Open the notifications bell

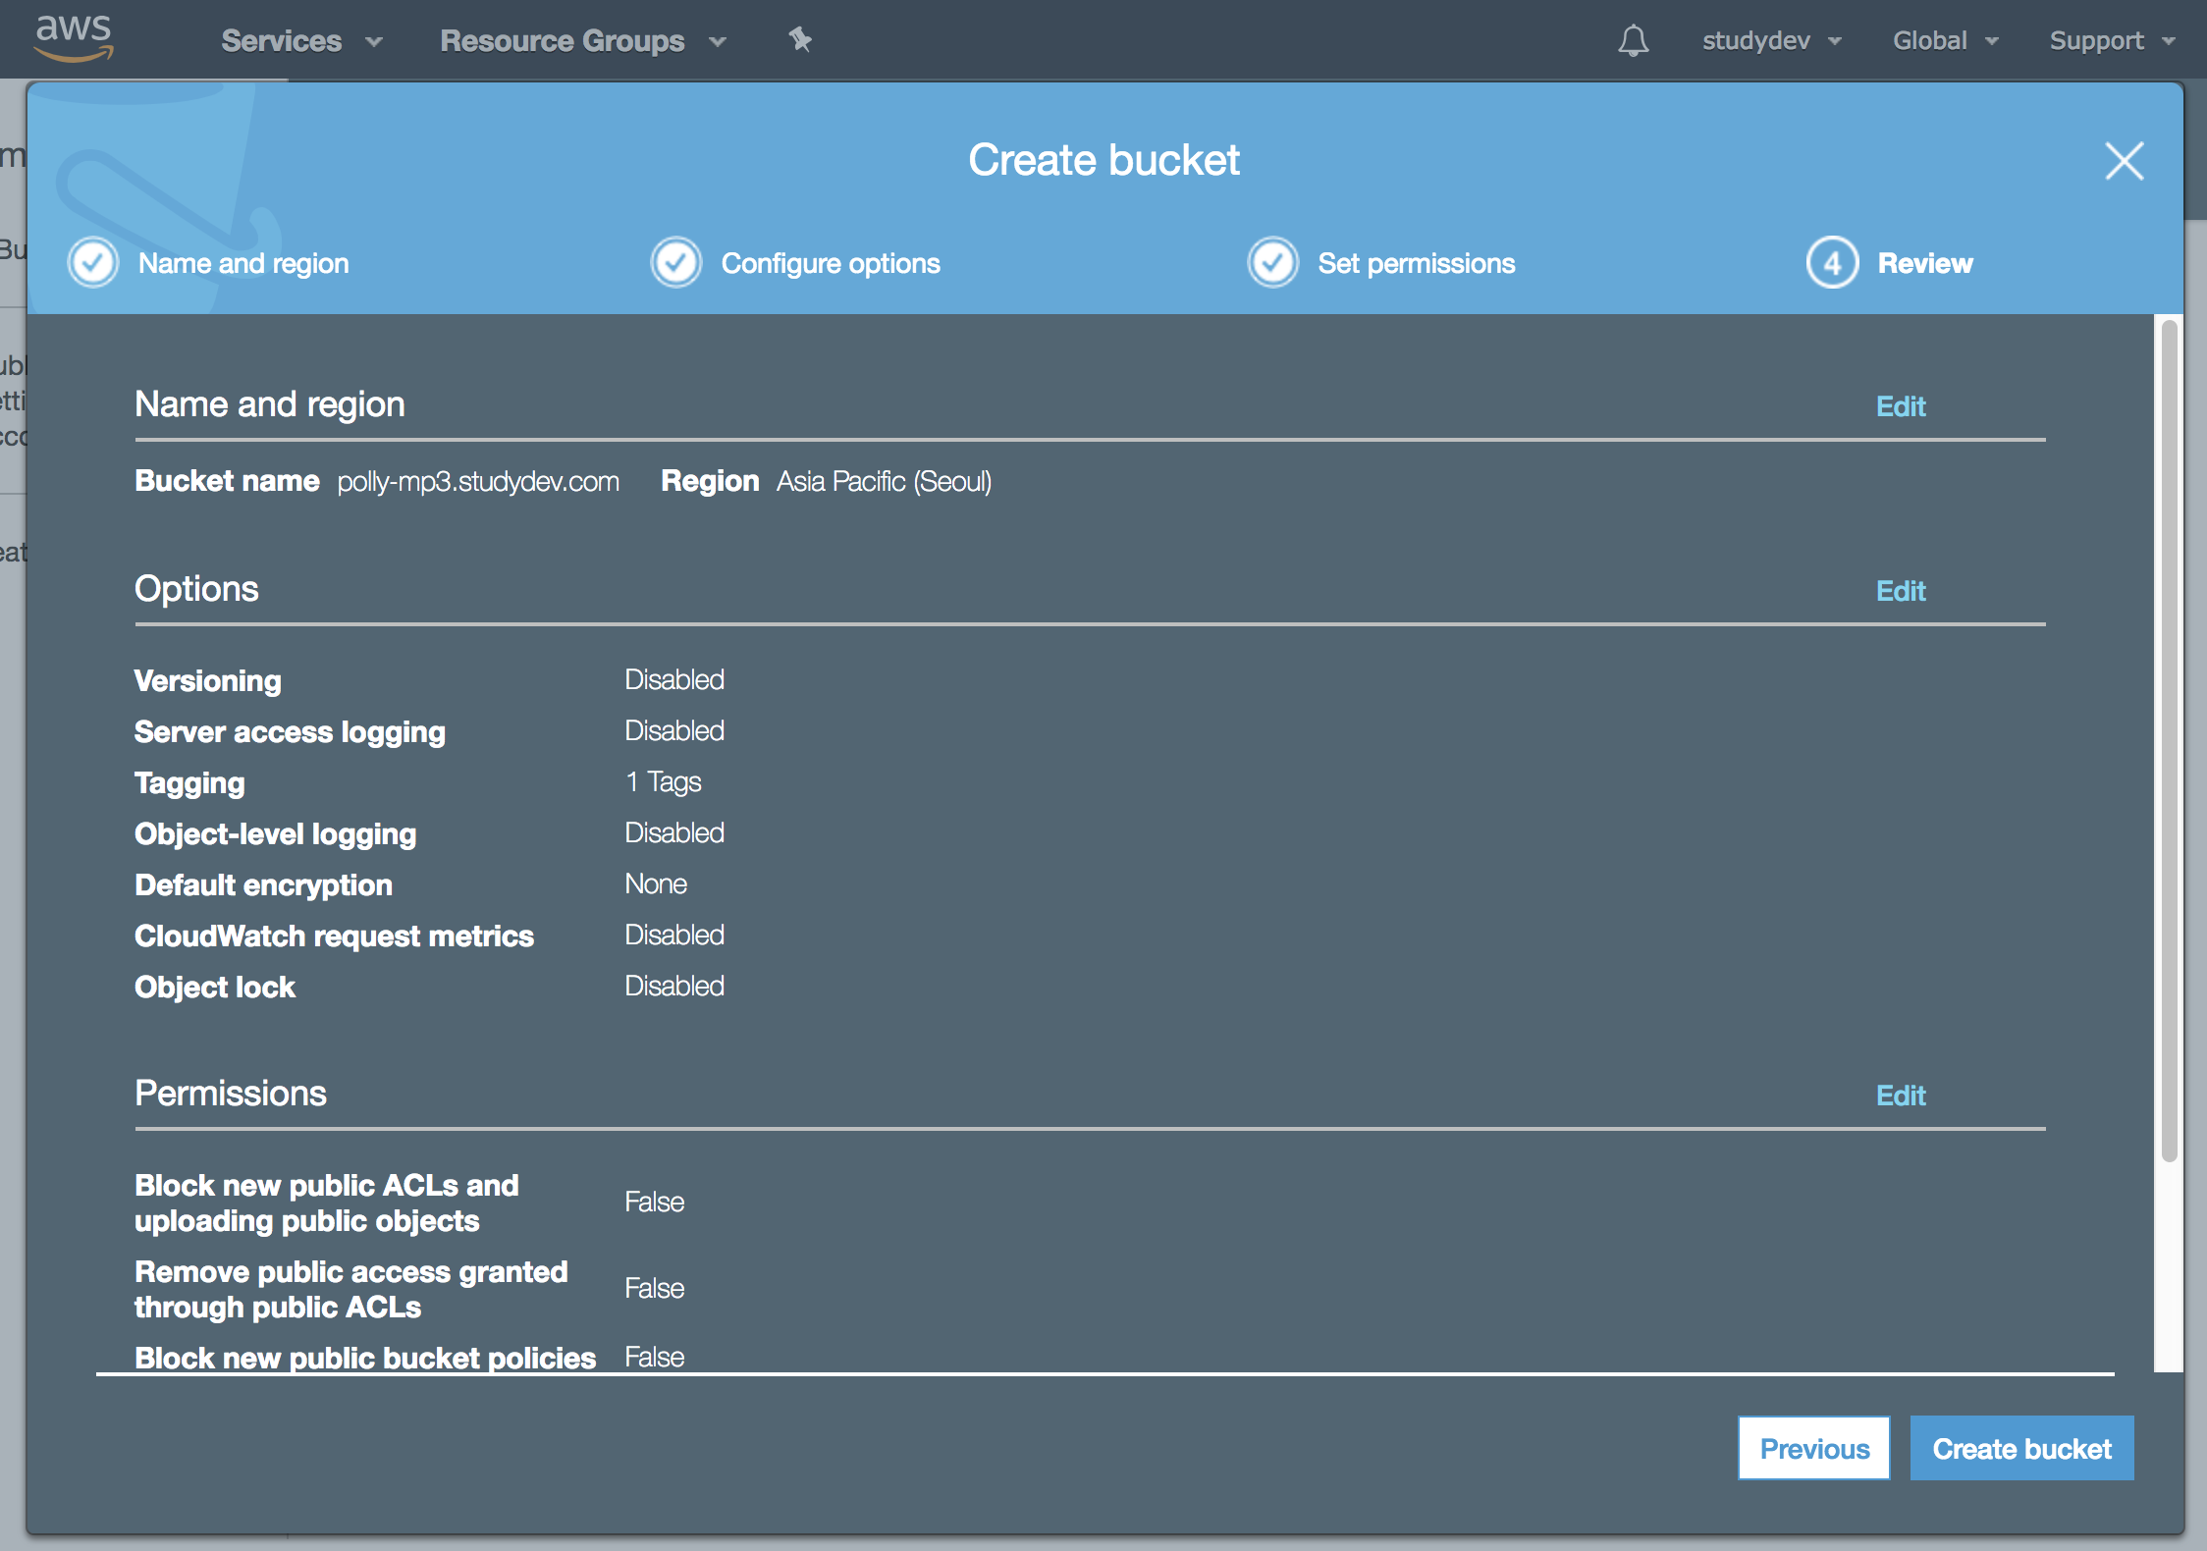[1633, 40]
